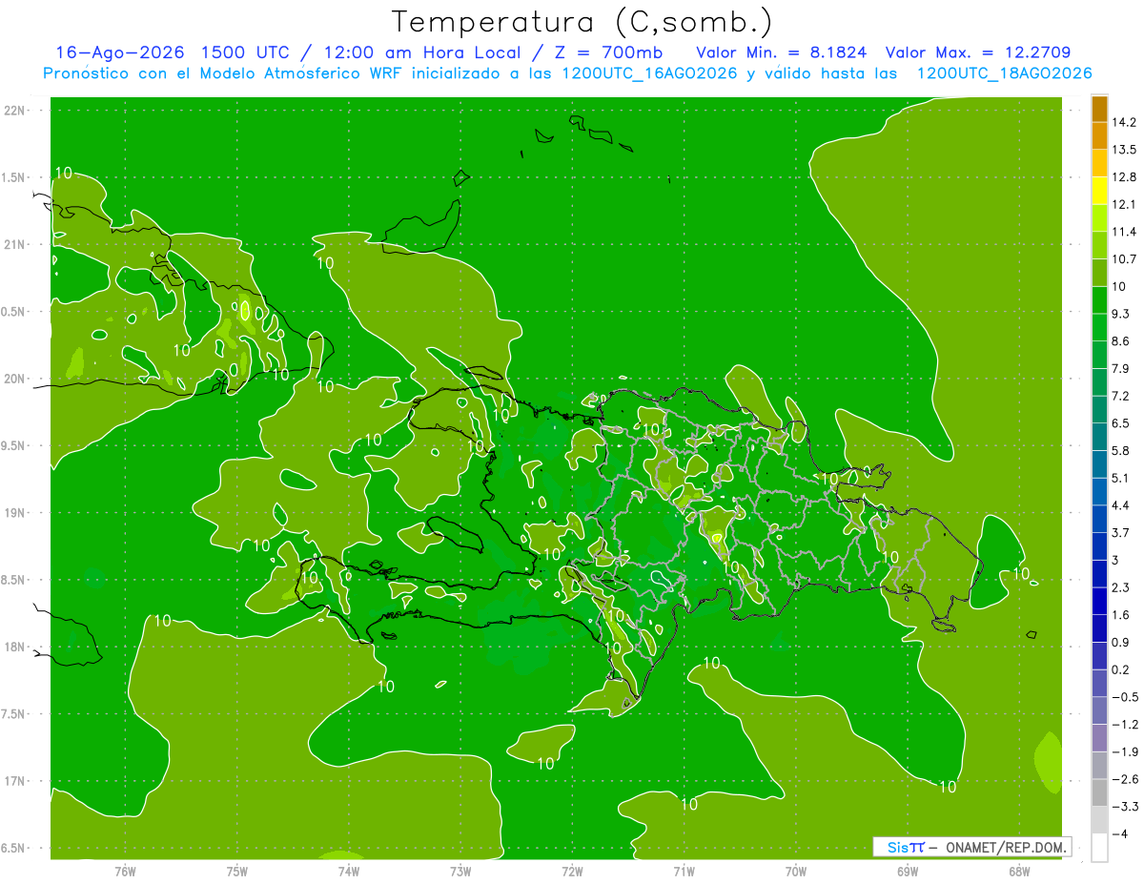Image resolution: width=1144 pixels, height=884 pixels.
Task: Click the '13.5' color scale value
Action: click(1125, 150)
